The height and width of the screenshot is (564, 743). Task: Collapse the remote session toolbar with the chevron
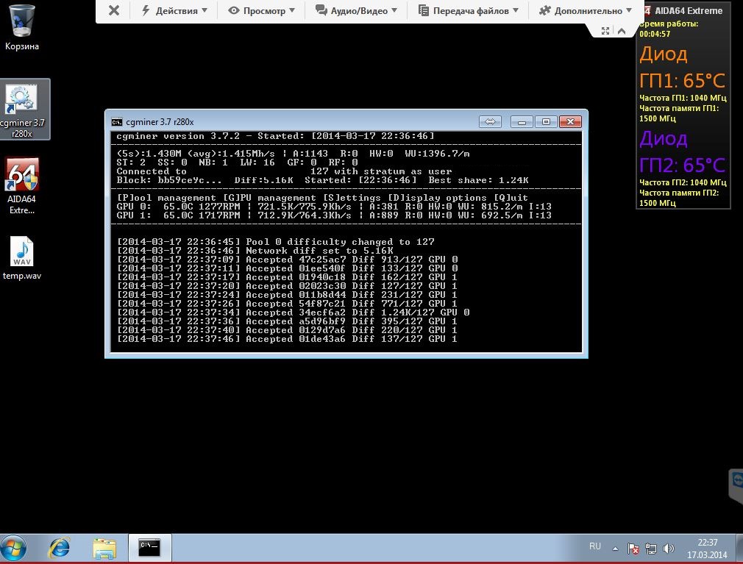tap(622, 31)
